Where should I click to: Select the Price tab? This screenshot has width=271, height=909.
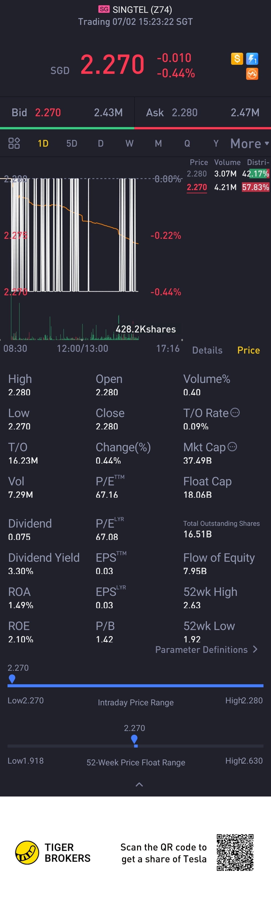pos(248,350)
